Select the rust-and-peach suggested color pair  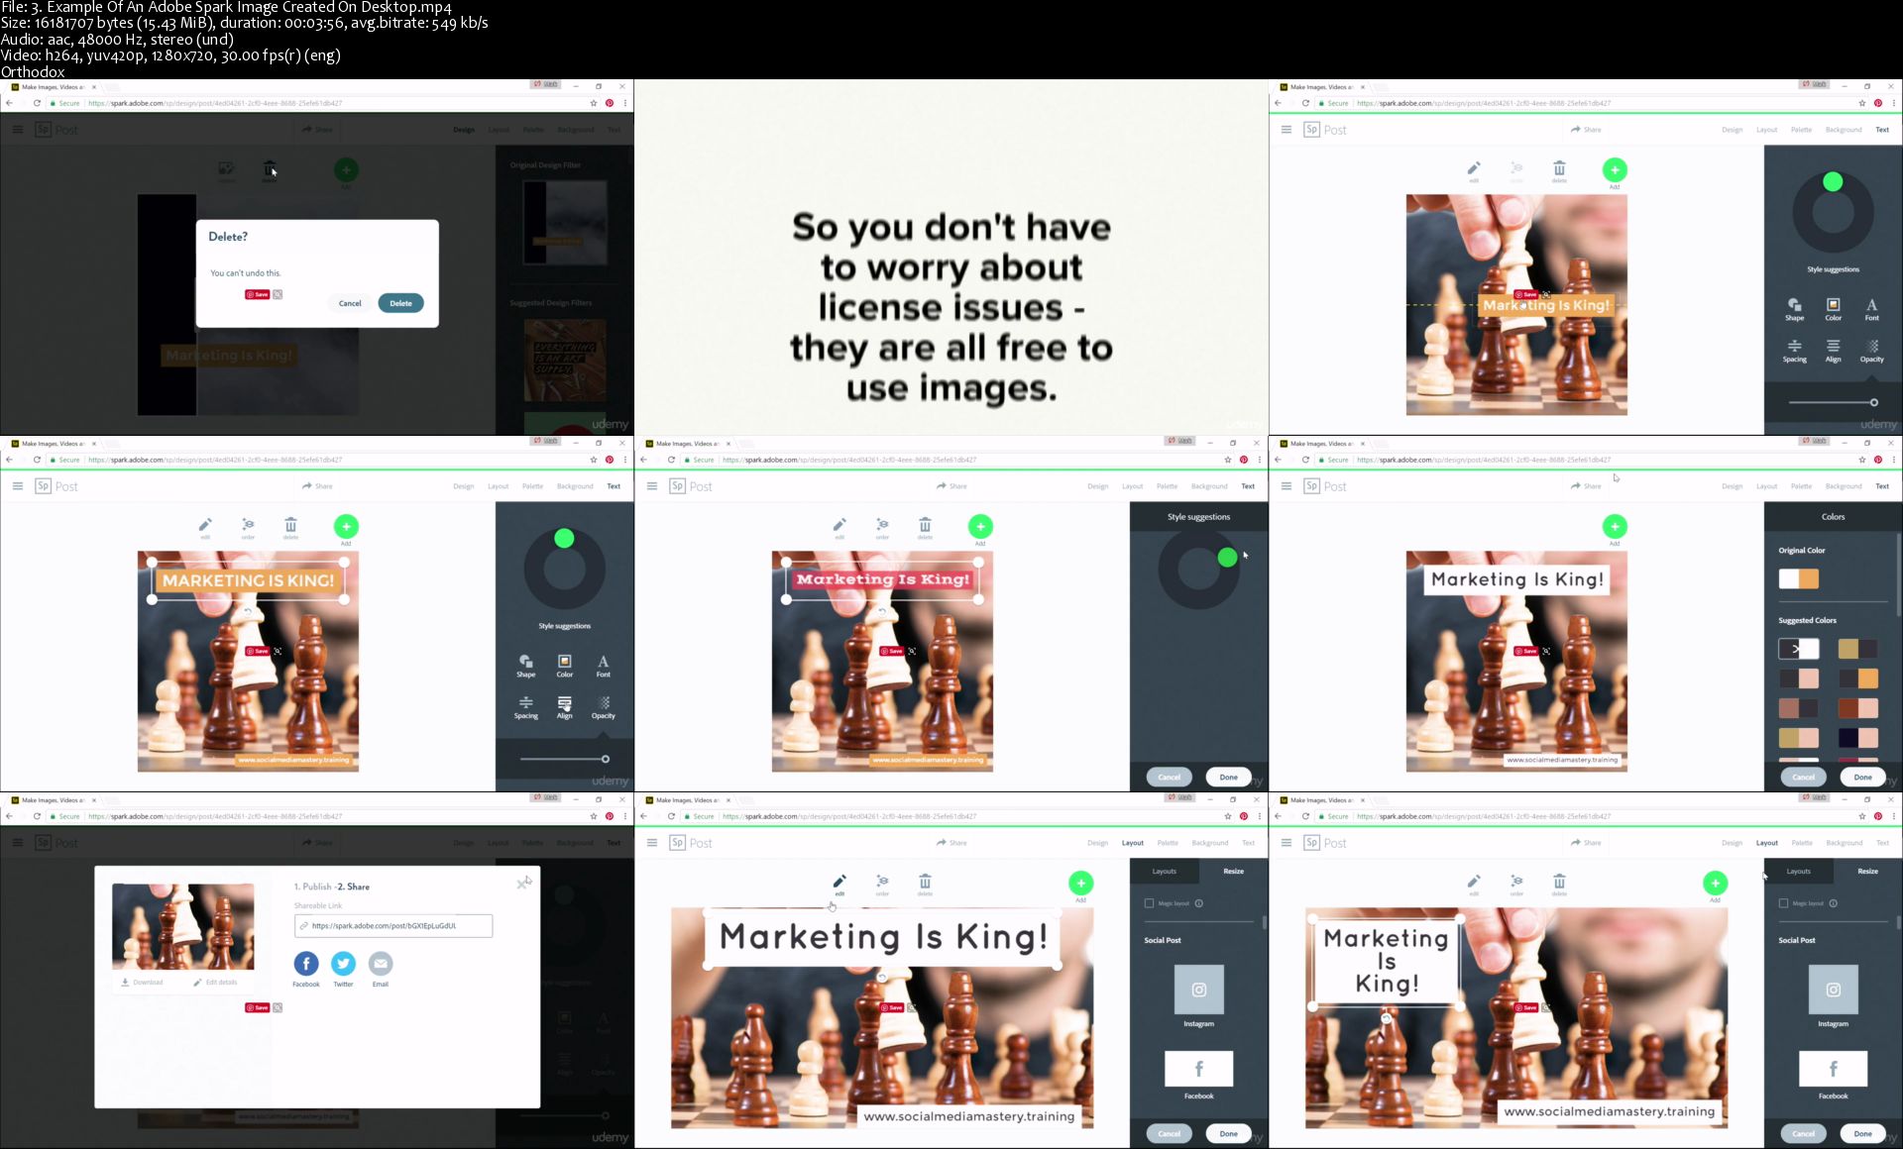pyautogui.click(x=1857, y=708)
